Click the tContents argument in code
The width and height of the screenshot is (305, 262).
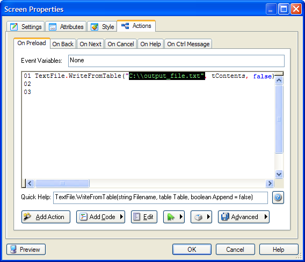tap(228, 76)
